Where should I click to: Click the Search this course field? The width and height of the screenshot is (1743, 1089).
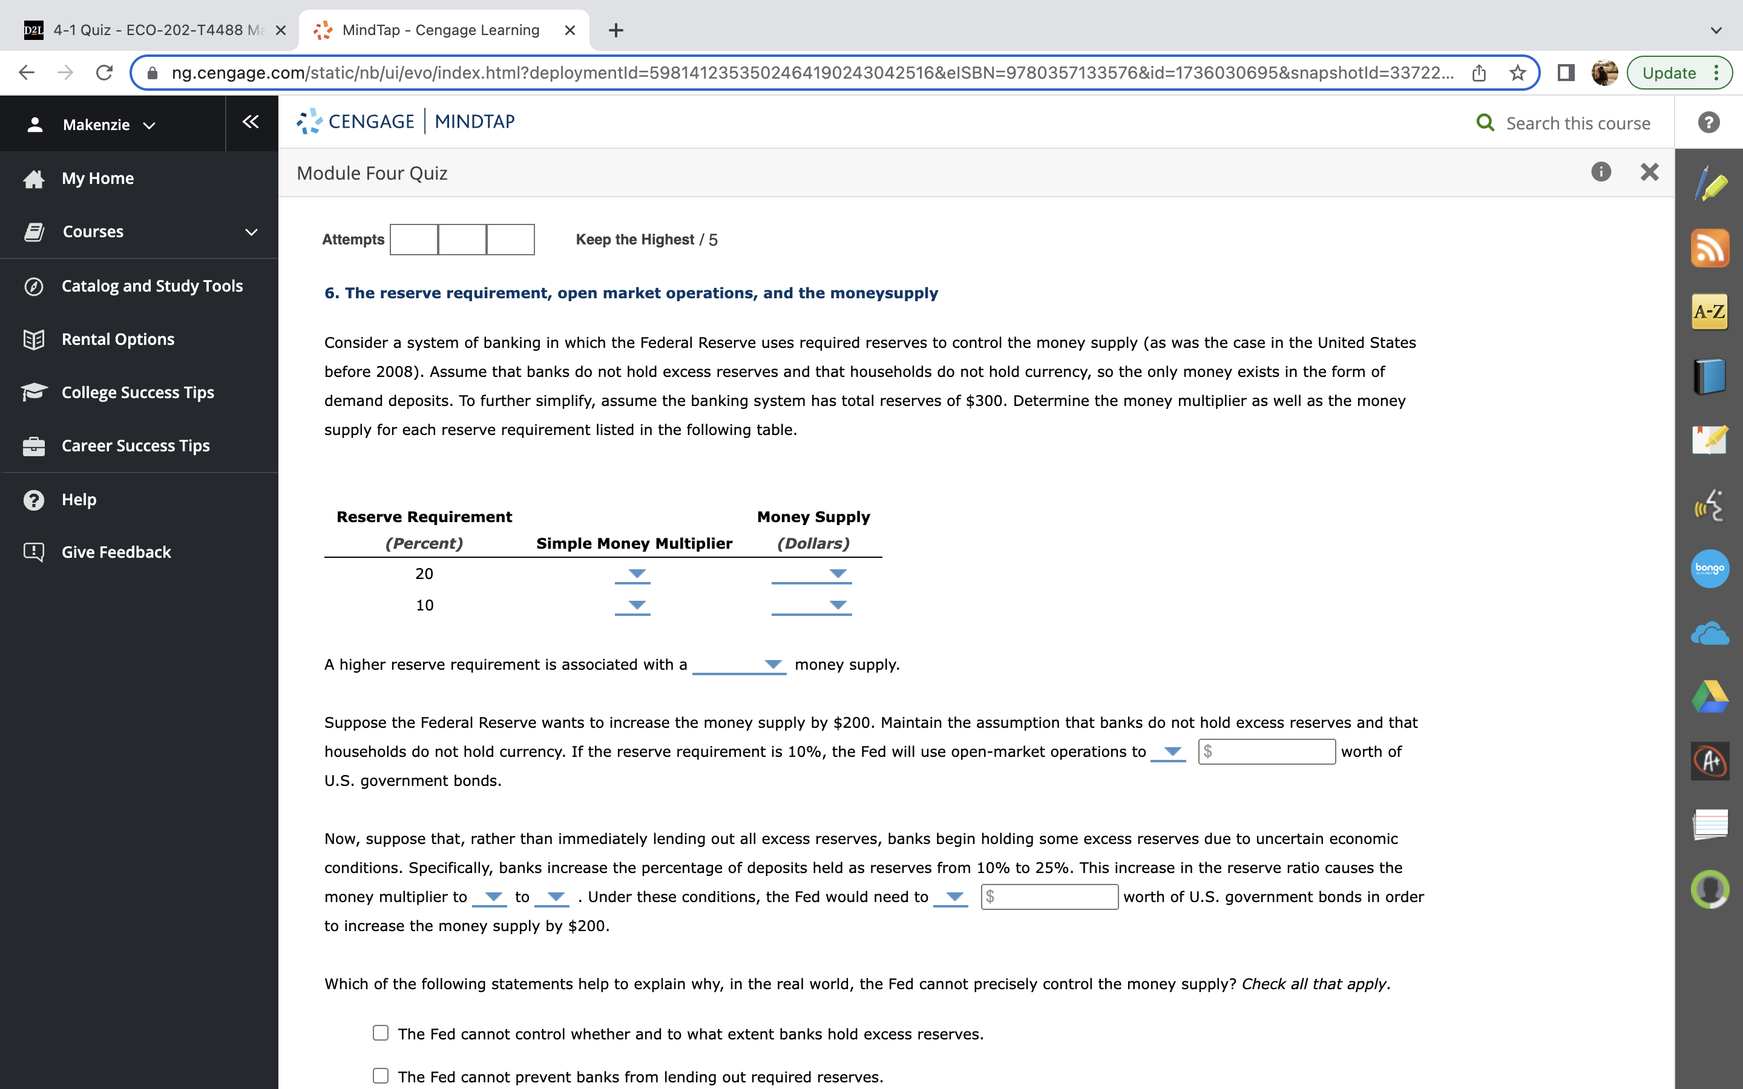1577,123
